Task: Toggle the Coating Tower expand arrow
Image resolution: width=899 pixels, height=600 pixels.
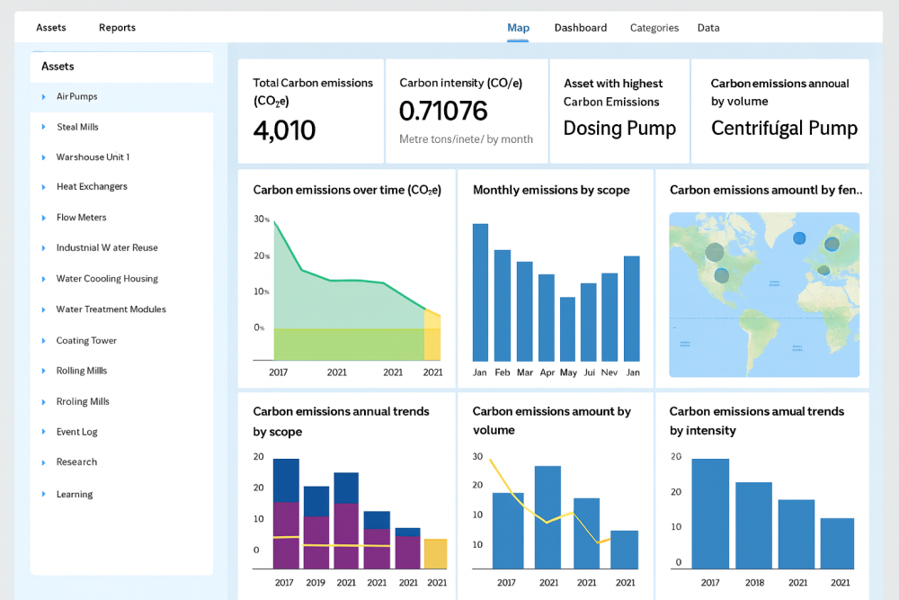Action: [43, 341]
